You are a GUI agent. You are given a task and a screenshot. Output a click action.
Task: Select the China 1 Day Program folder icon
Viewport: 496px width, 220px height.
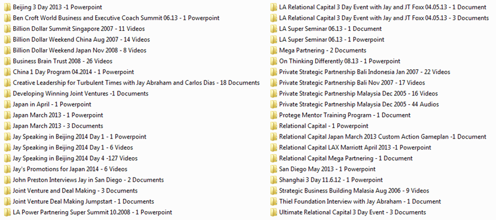pos(8,72)
